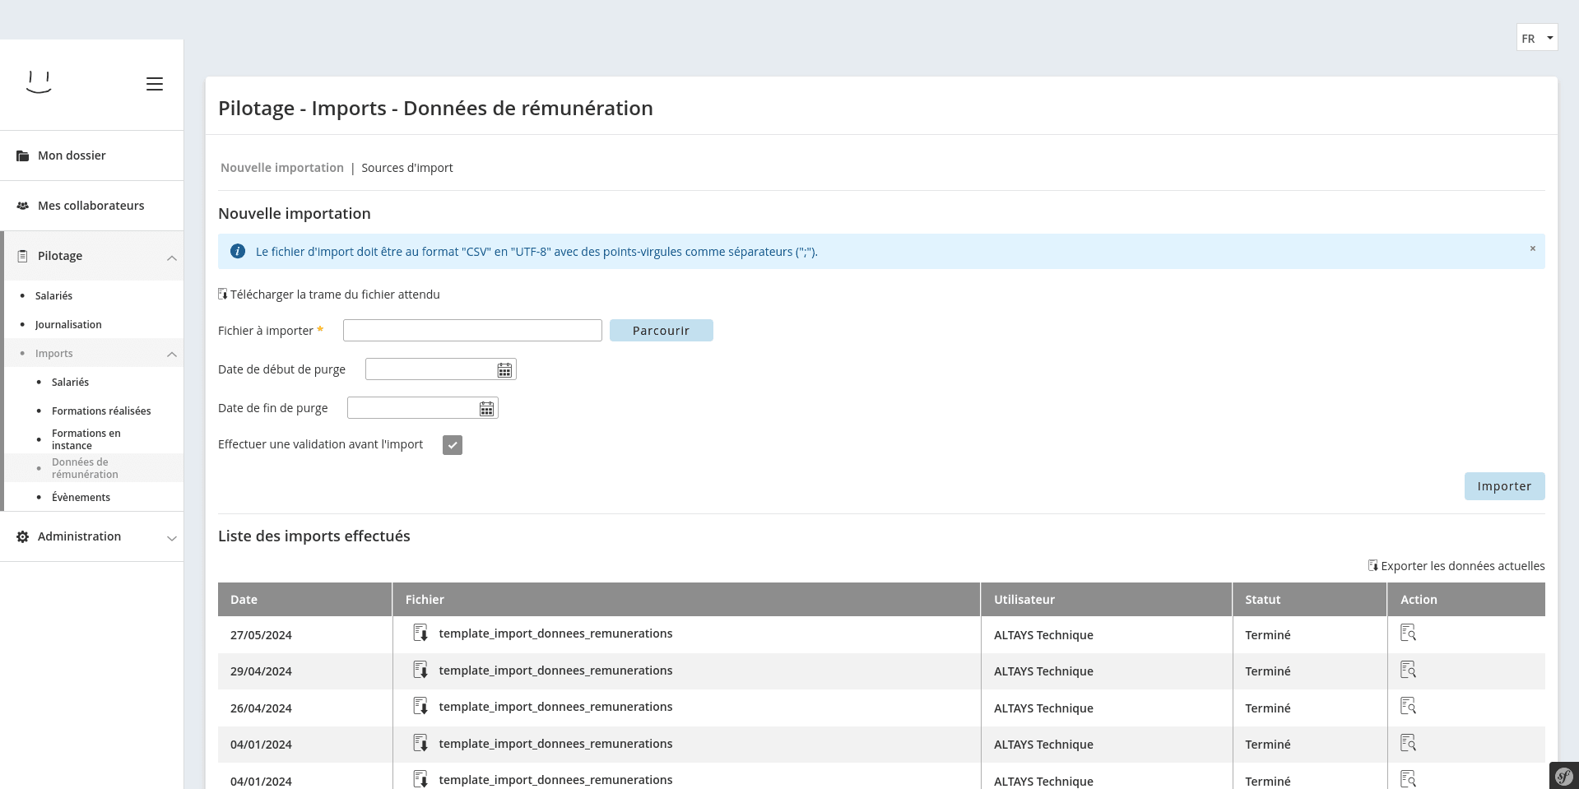
Task: Click the hamburger menu icon
Action: pyautogui.click(x=154, y=84)
